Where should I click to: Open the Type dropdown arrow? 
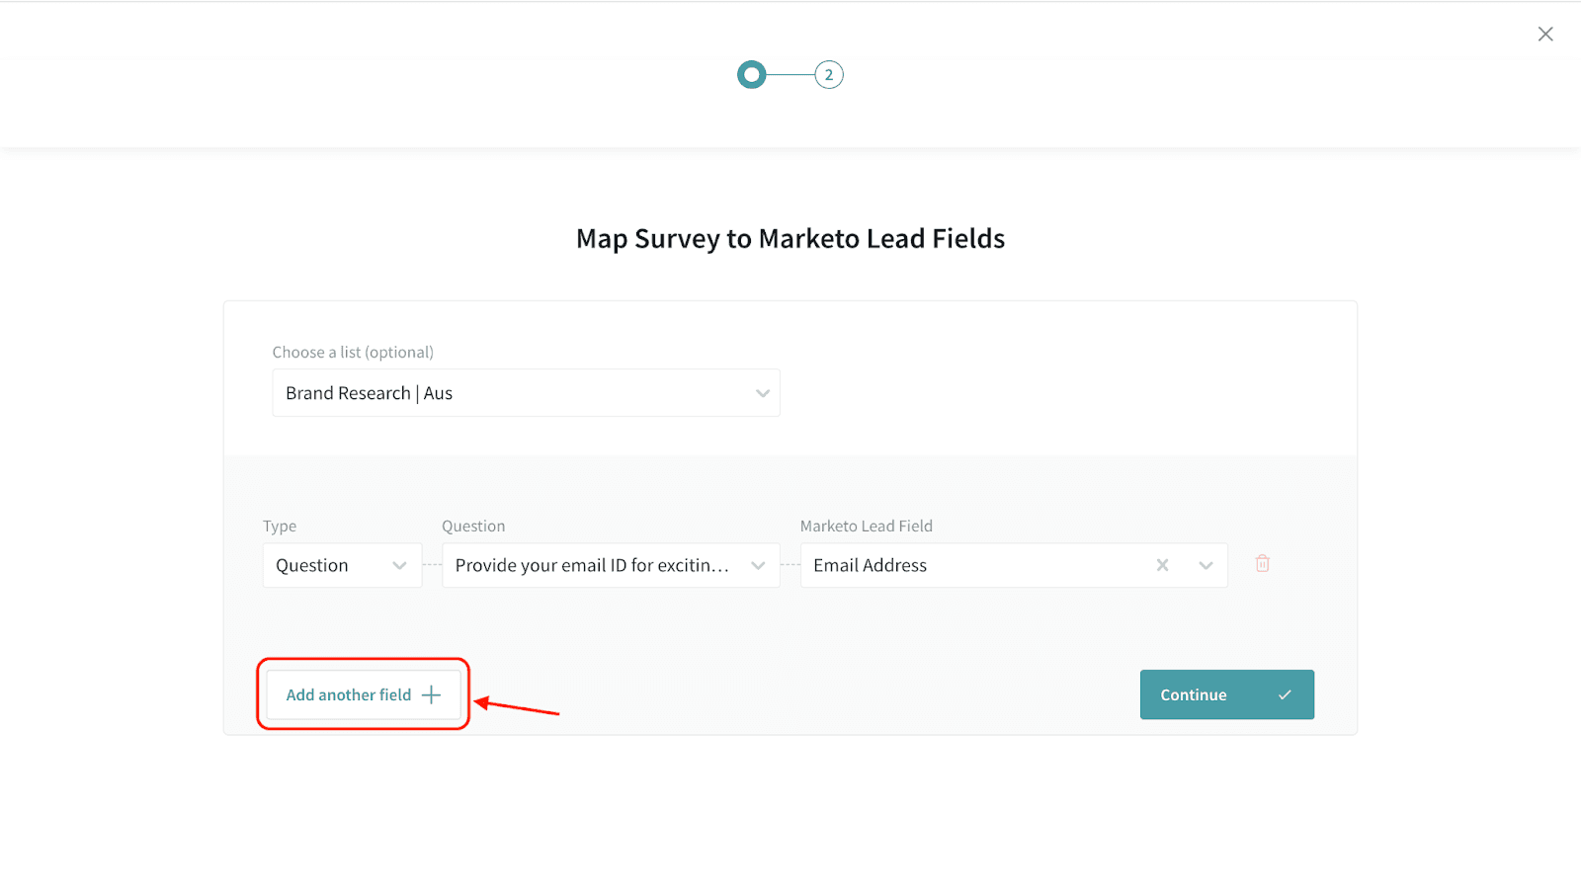[x=399, y=566]
